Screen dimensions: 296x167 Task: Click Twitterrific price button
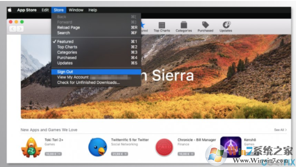click(x=120, y=154)
